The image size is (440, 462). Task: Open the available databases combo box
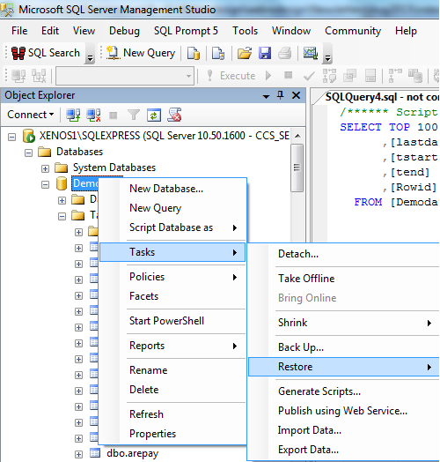(x=125, y=76)
